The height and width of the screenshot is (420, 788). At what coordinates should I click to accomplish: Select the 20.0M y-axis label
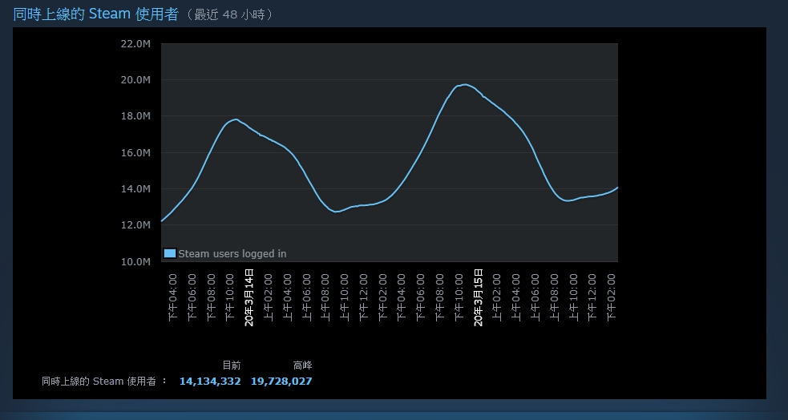click(135, 80)
